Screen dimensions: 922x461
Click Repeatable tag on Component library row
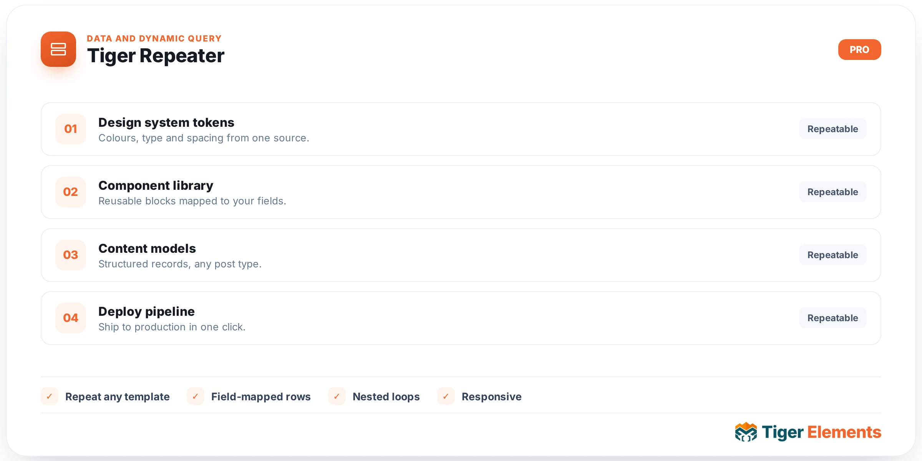pos(832,192)
